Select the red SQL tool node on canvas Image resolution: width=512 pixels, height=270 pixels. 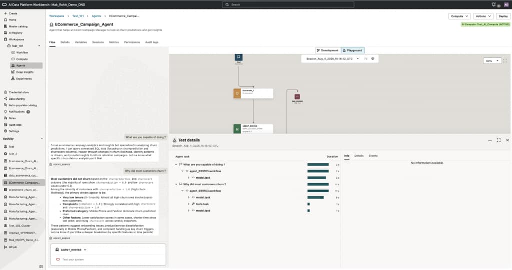(297, 97)
